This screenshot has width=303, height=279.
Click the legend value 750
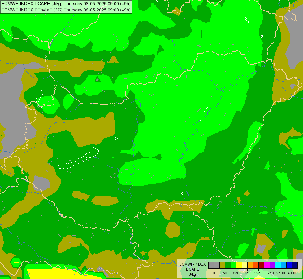[x=247, y=273]
